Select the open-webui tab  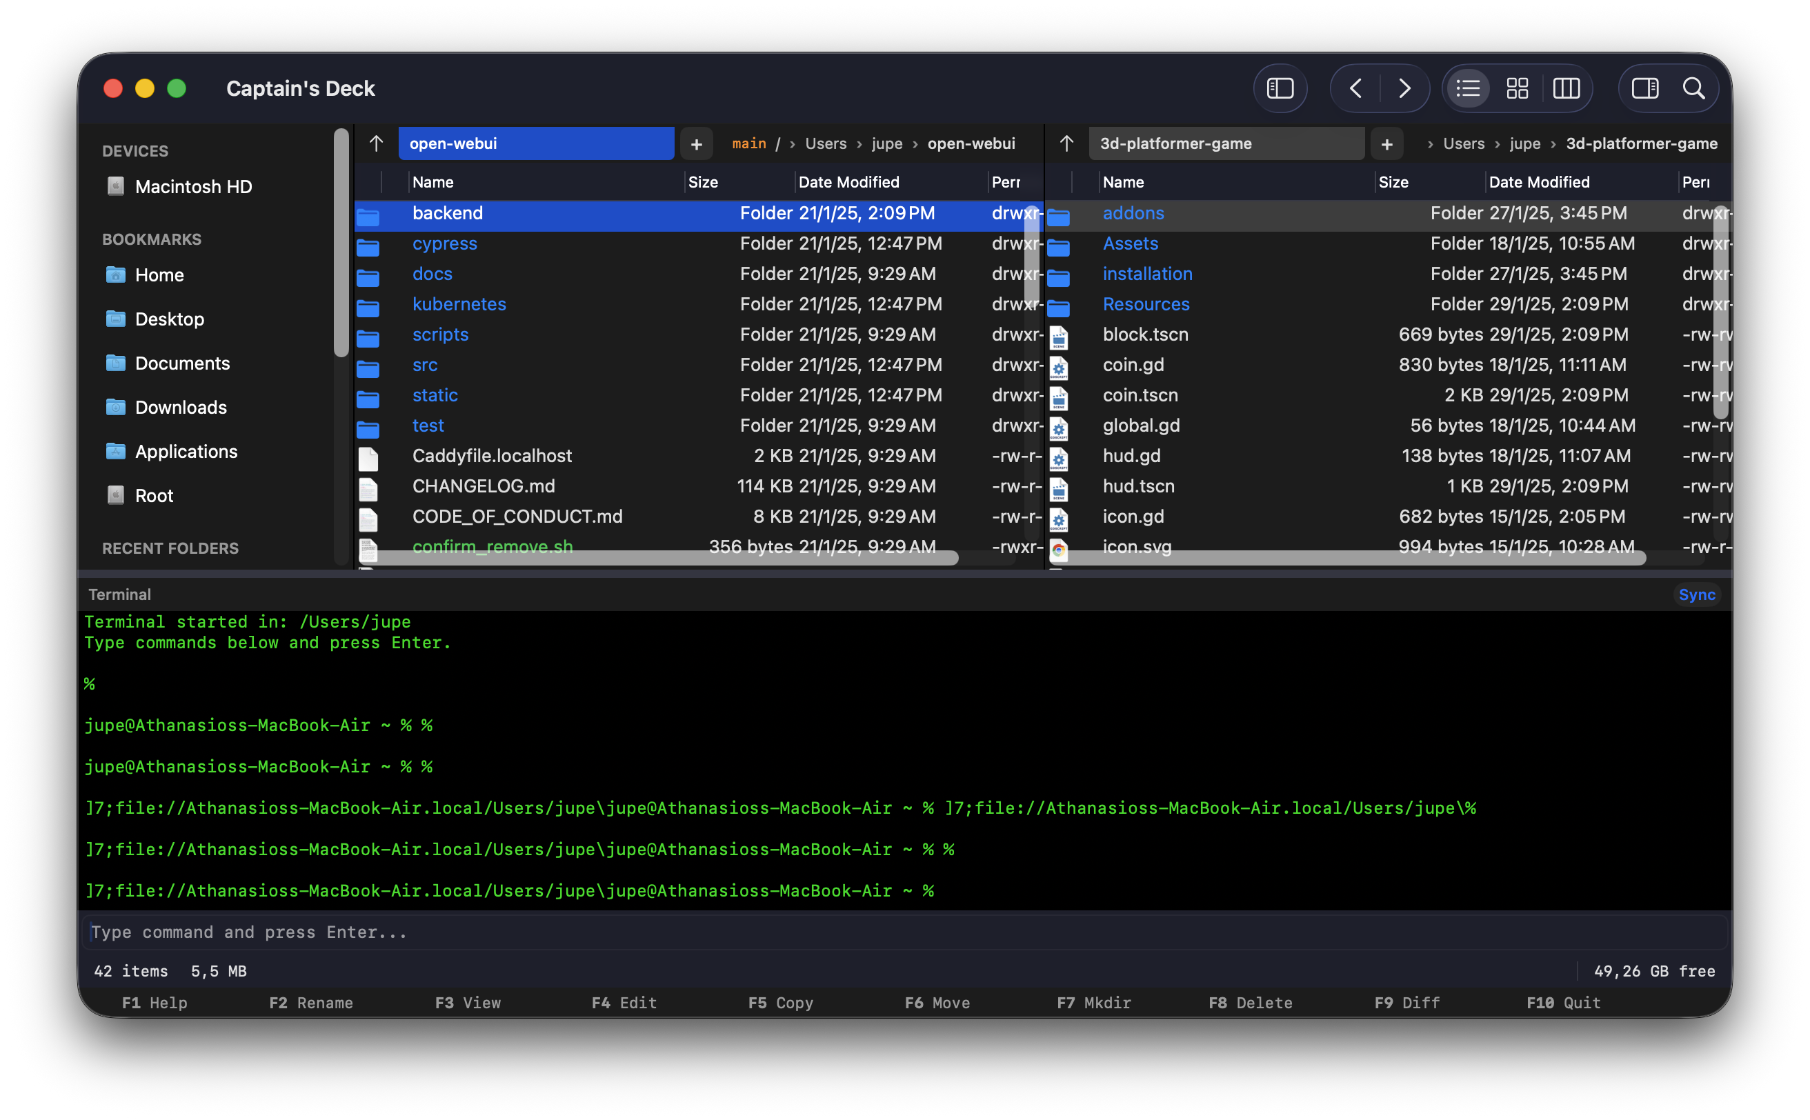coord(536,143)
